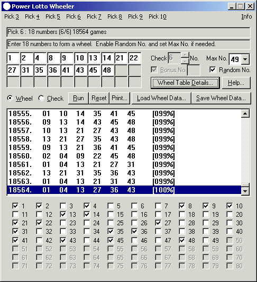The image size is (257, 282).
Task: Click the empty number box after 48
Action: point(121,70)
